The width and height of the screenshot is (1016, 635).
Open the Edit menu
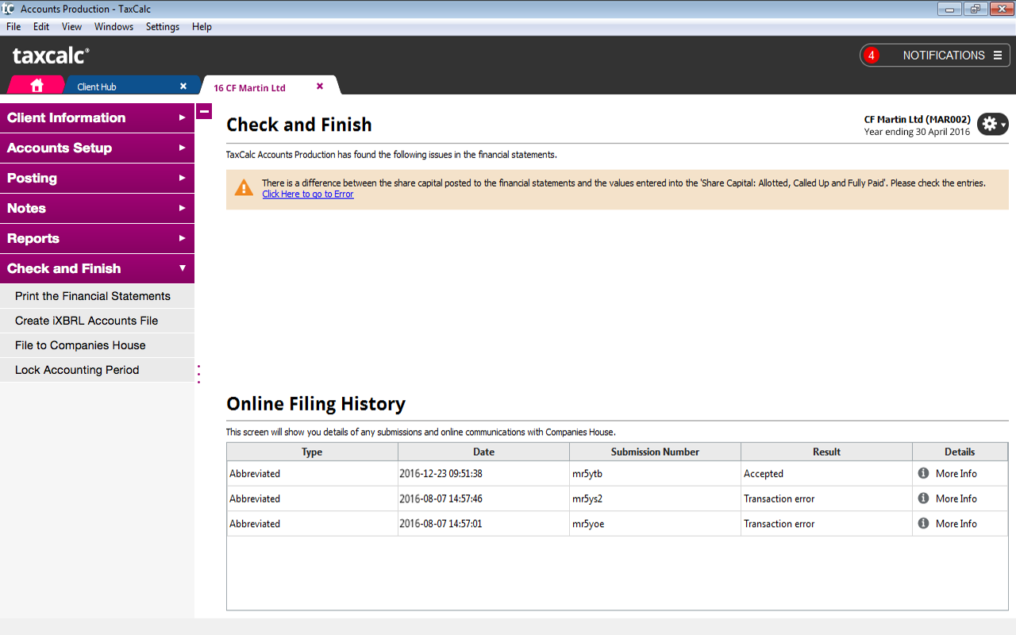coord(41,26)
